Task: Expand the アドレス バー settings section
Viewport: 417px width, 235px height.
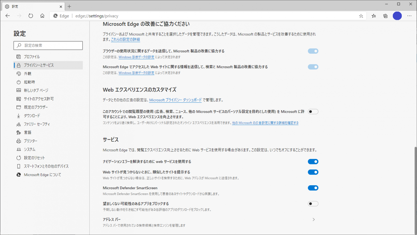Action: (x=313, y=219)
